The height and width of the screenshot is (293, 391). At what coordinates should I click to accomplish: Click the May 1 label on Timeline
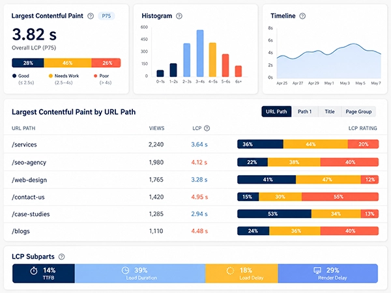(x=329, y=83)
